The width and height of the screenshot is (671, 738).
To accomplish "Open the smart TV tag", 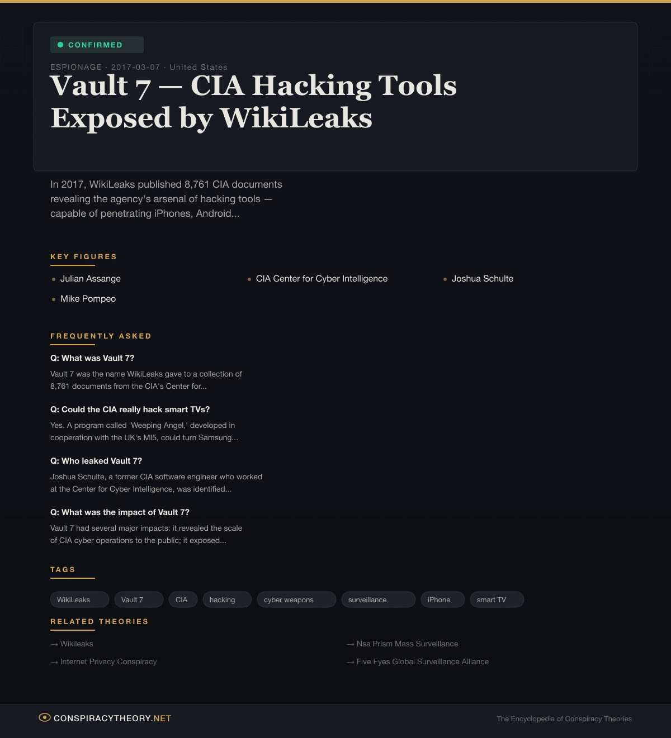I will [496, 599].
